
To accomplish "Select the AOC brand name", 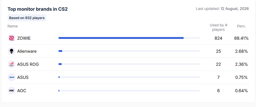I will point(22,91).
